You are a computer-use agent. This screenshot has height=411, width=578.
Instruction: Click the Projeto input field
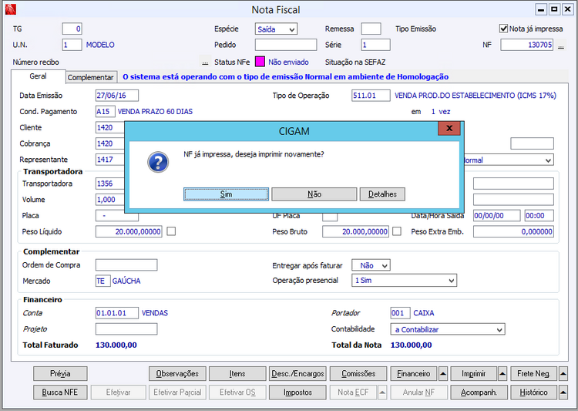pyautogui.click(x=126, y=329)
